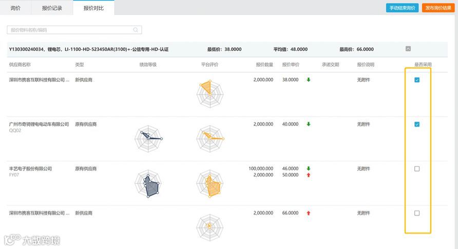
Task: Select the 报价对比 tab
Action: pyautogui.click(x=93, y=8)
